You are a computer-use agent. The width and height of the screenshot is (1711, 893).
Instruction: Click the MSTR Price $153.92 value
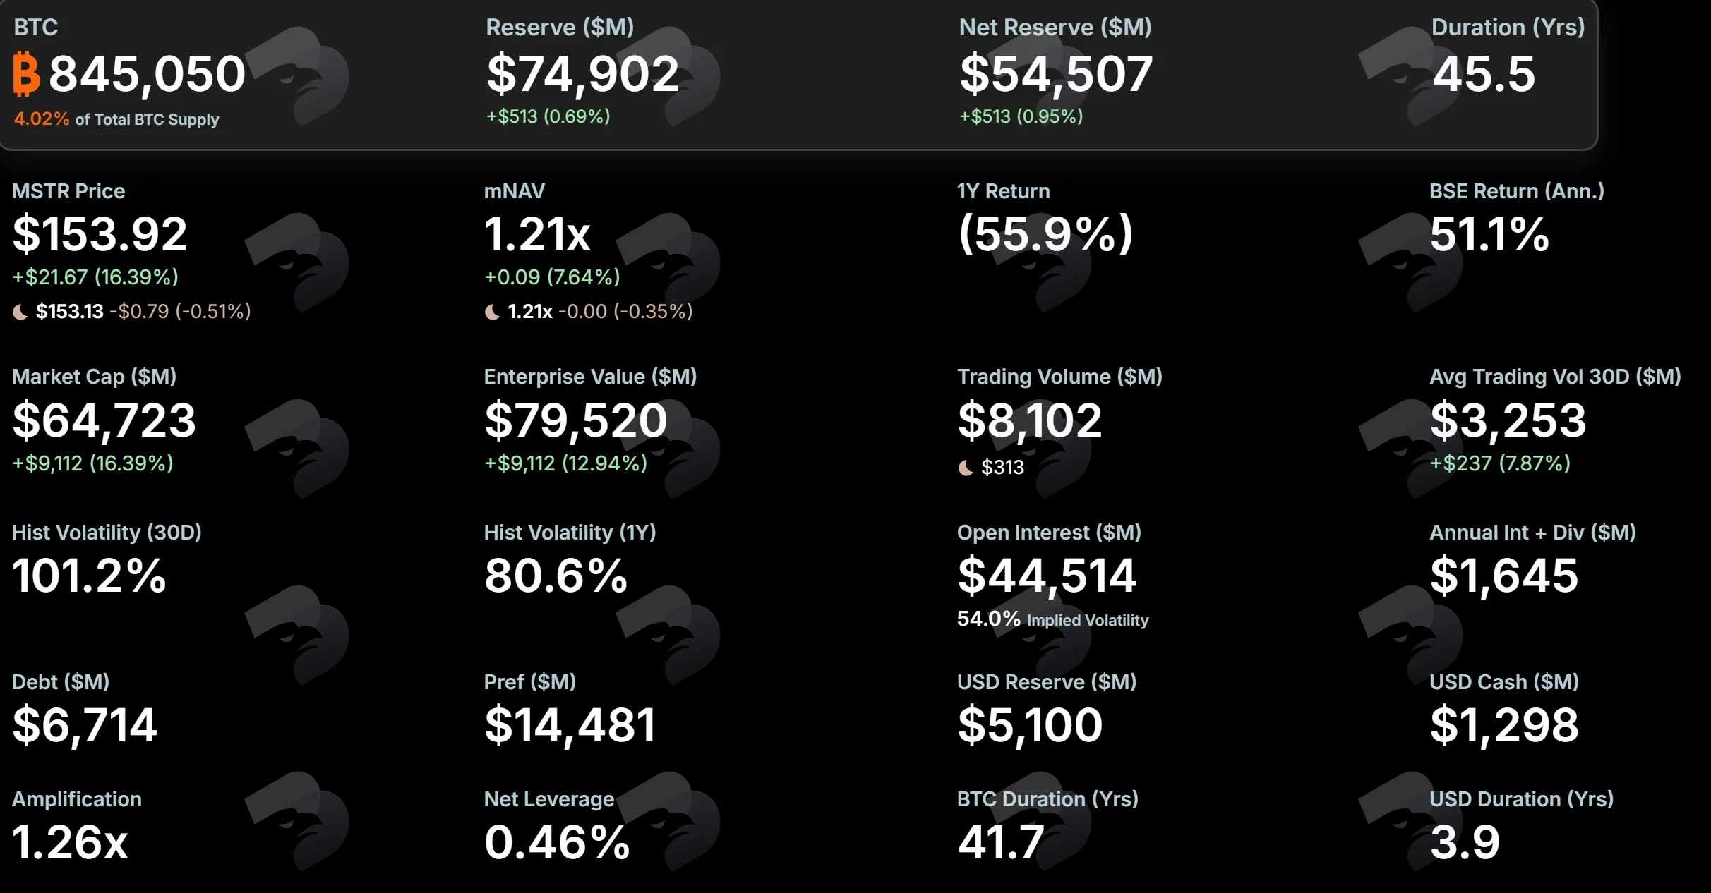click(x=100, y=234)
